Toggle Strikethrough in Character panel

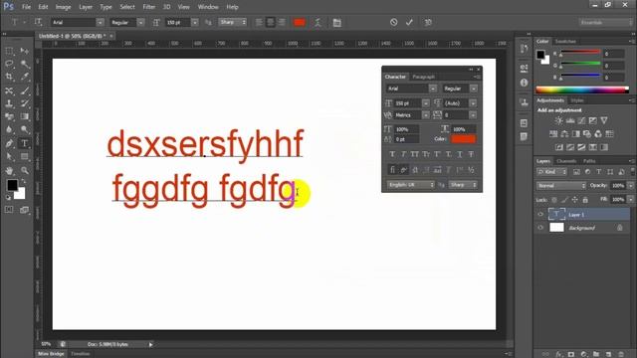471,155
